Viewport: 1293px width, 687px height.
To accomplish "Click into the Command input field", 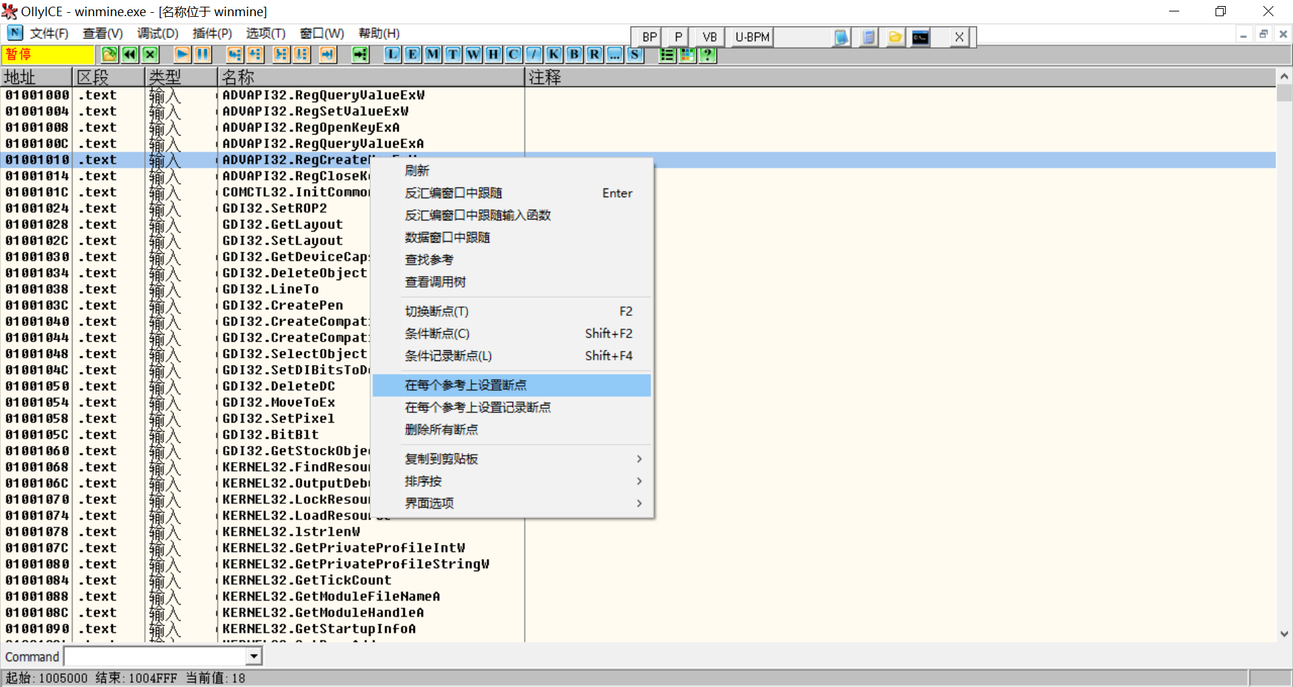I will tap(156, 656).
